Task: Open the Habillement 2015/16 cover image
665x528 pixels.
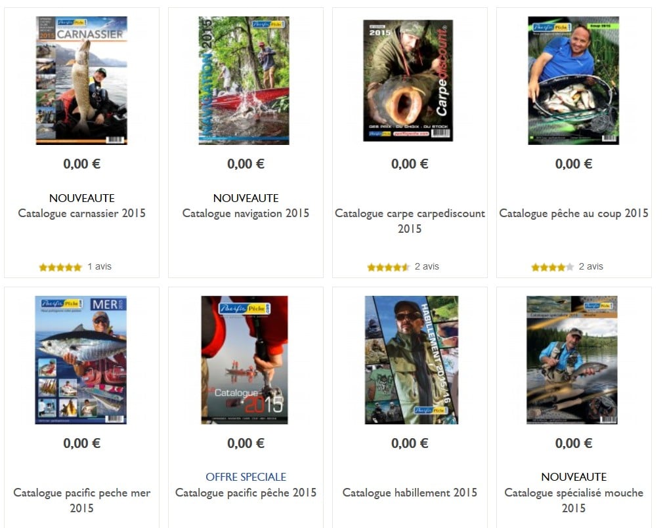Action: [x=412, y=360]
